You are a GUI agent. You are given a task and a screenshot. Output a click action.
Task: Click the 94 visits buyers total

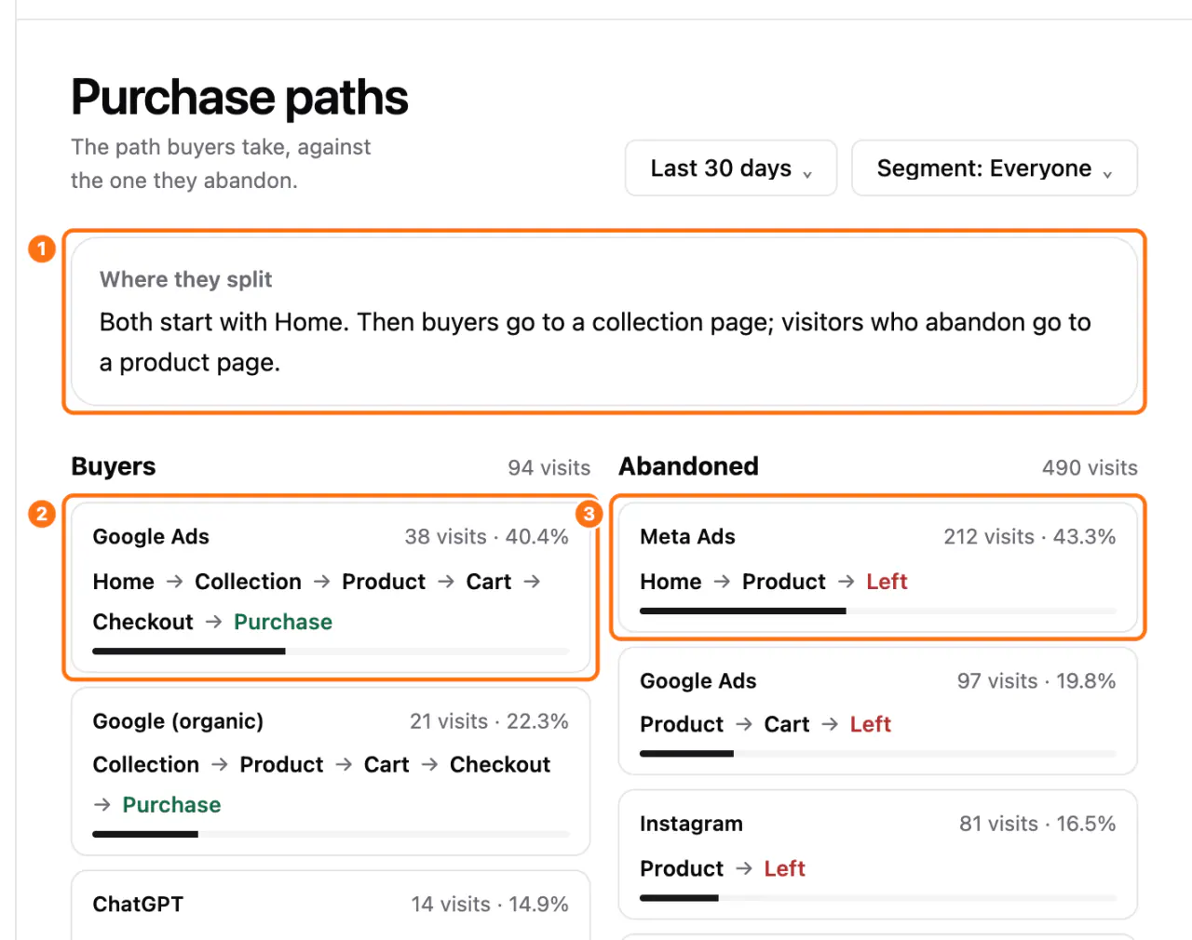(549, 468)
